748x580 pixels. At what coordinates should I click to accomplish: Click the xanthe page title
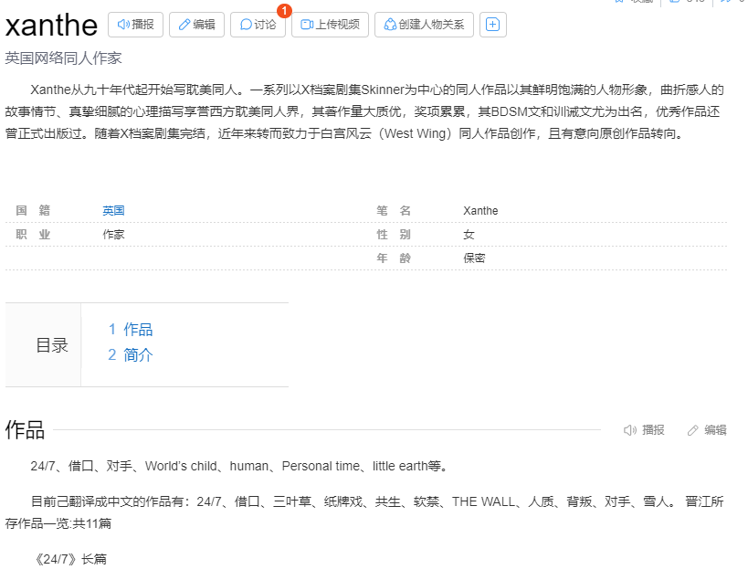click(x=51, y=26)
